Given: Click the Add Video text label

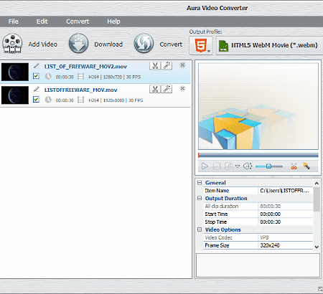Looking at the screenshot, I should (x=43, y=44).
